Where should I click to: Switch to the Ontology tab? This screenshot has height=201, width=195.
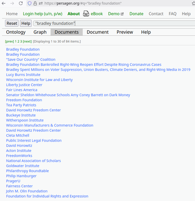[16, 32]
